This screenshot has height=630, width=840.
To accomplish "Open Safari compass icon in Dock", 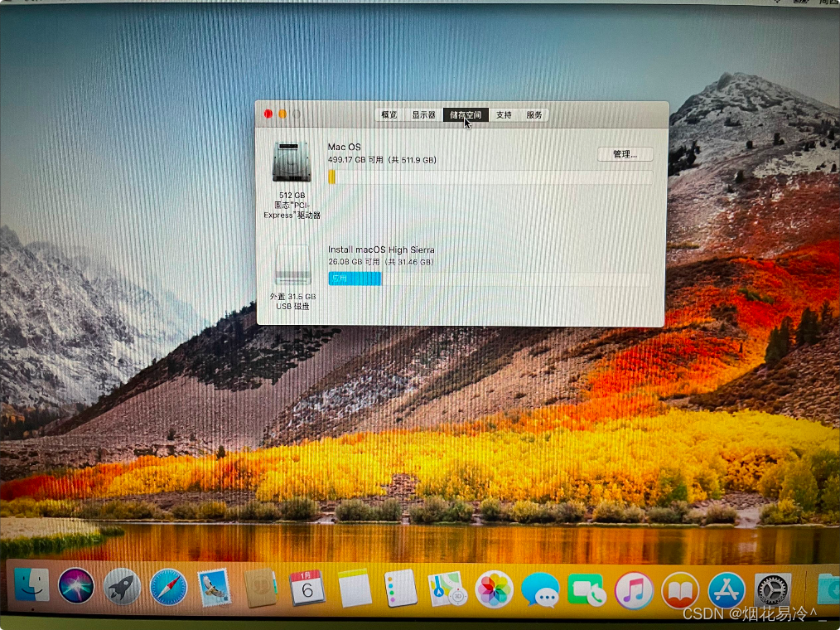I will pyautogui.click(x=168, y=588).
